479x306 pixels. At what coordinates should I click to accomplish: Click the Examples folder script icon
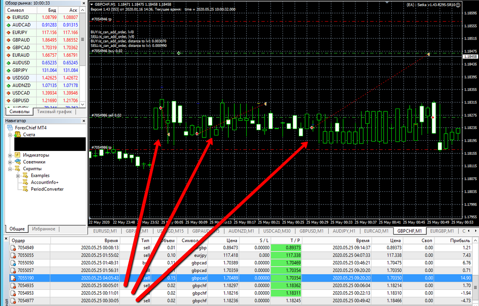(x=25, y=175)
